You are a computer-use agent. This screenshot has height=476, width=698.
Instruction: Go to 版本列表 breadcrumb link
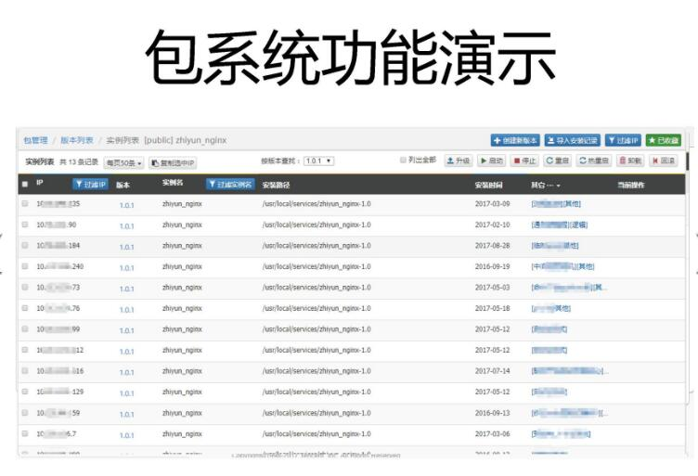(77, 141)
